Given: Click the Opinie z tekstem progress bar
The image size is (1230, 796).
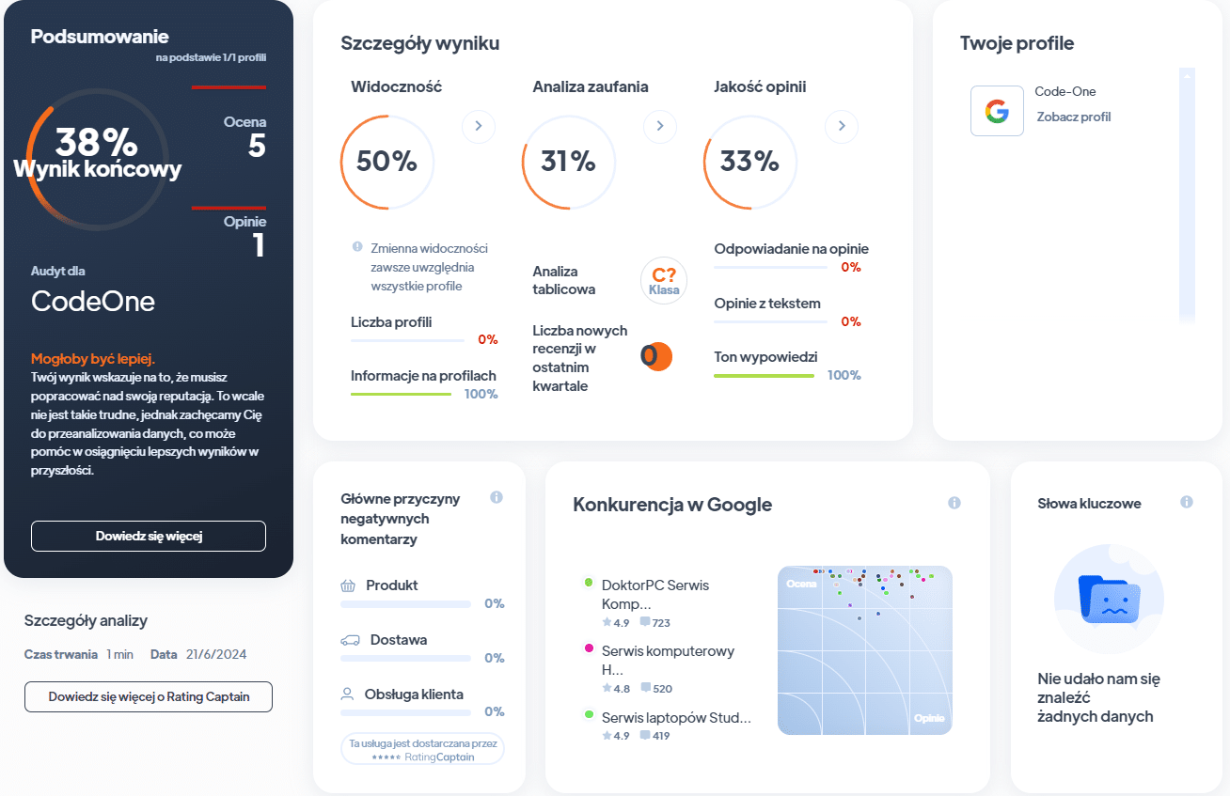Looking at the screenshot, I should (x=771, y=322).
